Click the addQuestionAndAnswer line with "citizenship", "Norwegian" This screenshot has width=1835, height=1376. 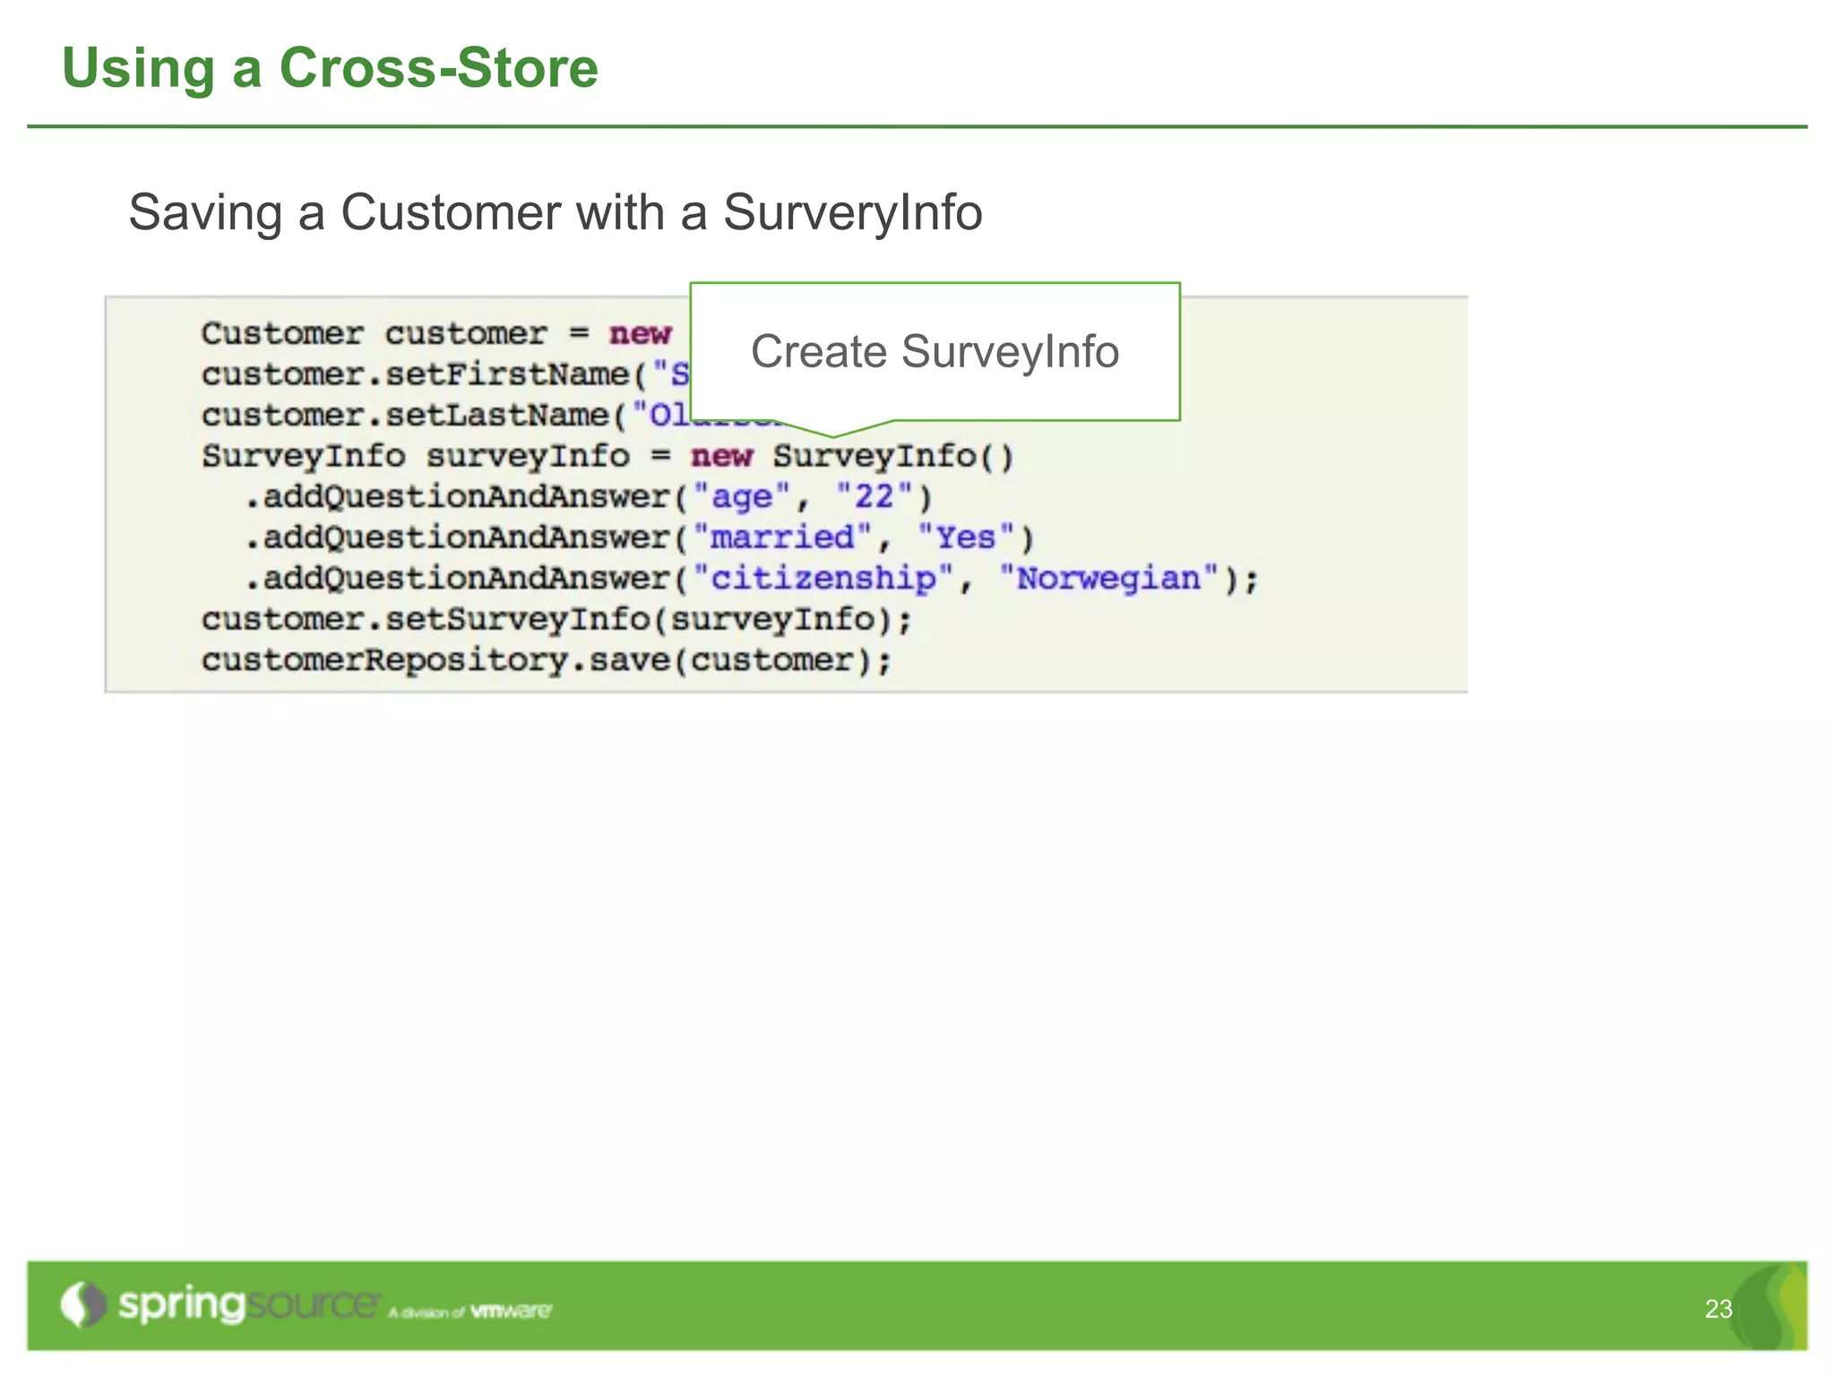point(752,579)
